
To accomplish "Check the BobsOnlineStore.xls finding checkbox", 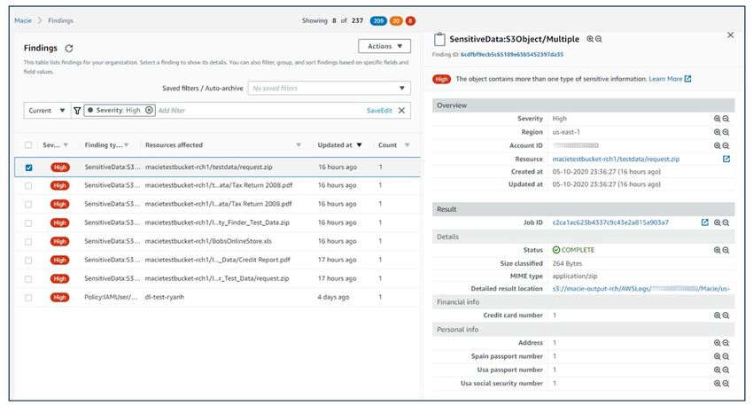I will 29,241.
